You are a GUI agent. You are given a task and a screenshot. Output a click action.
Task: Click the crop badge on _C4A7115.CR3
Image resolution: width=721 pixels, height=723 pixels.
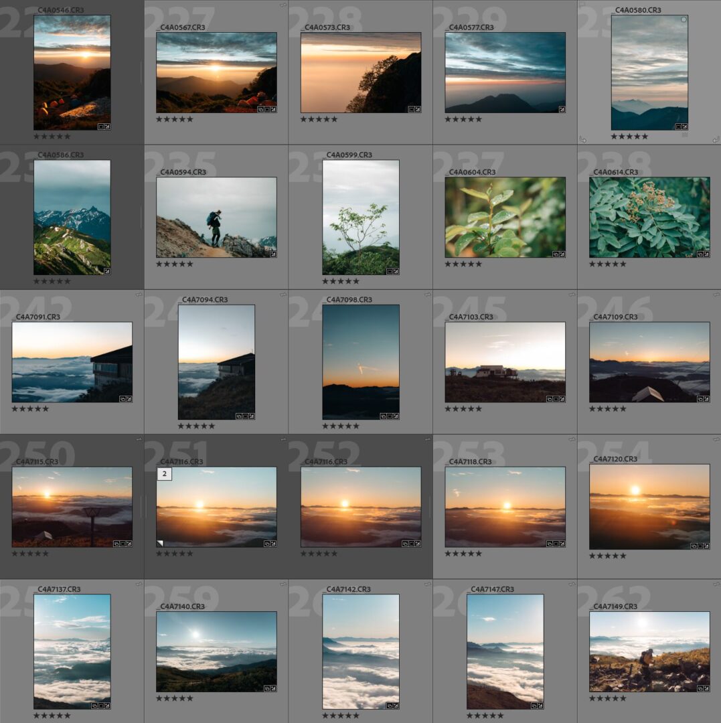122,544
